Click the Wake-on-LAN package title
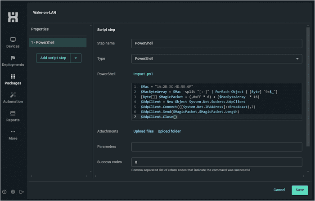Viewport: 315px width, 201px height. click(45, 13)
